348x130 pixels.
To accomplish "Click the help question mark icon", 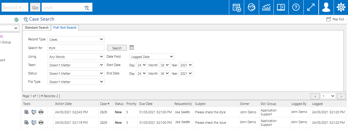I will tap(296, 7).
